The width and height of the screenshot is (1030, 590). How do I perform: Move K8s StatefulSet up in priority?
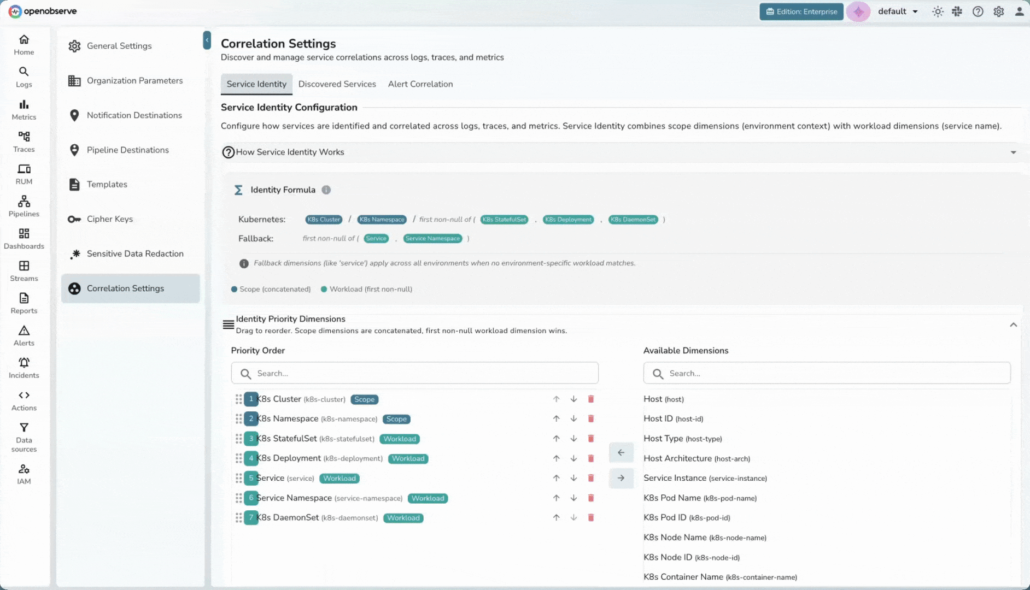(556, 439)
